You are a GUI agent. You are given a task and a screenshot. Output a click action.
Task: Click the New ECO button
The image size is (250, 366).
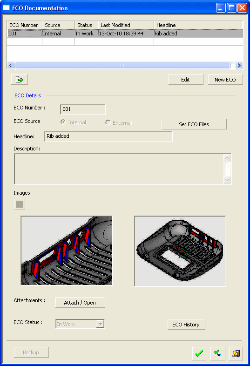click(x=225, y=80)
